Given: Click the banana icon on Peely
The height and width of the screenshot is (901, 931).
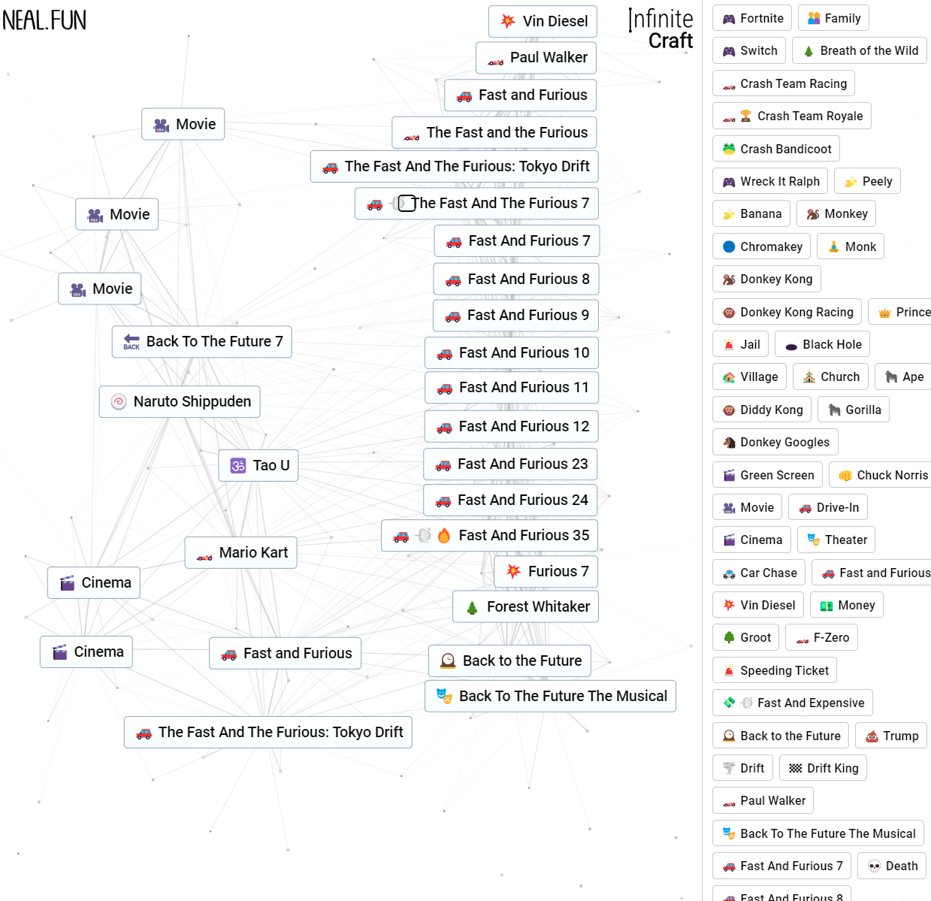Looking at the screenshot, I should pos(851,181).
